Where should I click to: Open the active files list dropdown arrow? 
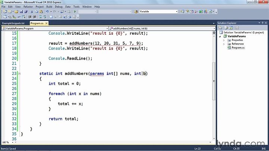(x=214, y=23)
